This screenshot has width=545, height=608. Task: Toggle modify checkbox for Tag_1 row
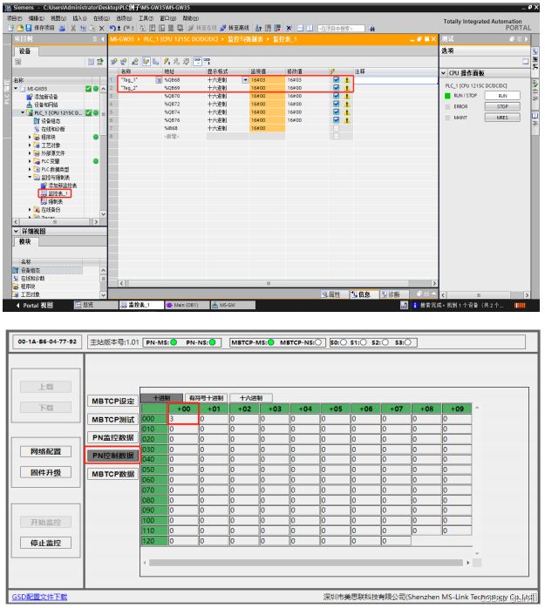click(x=337, y=79)
